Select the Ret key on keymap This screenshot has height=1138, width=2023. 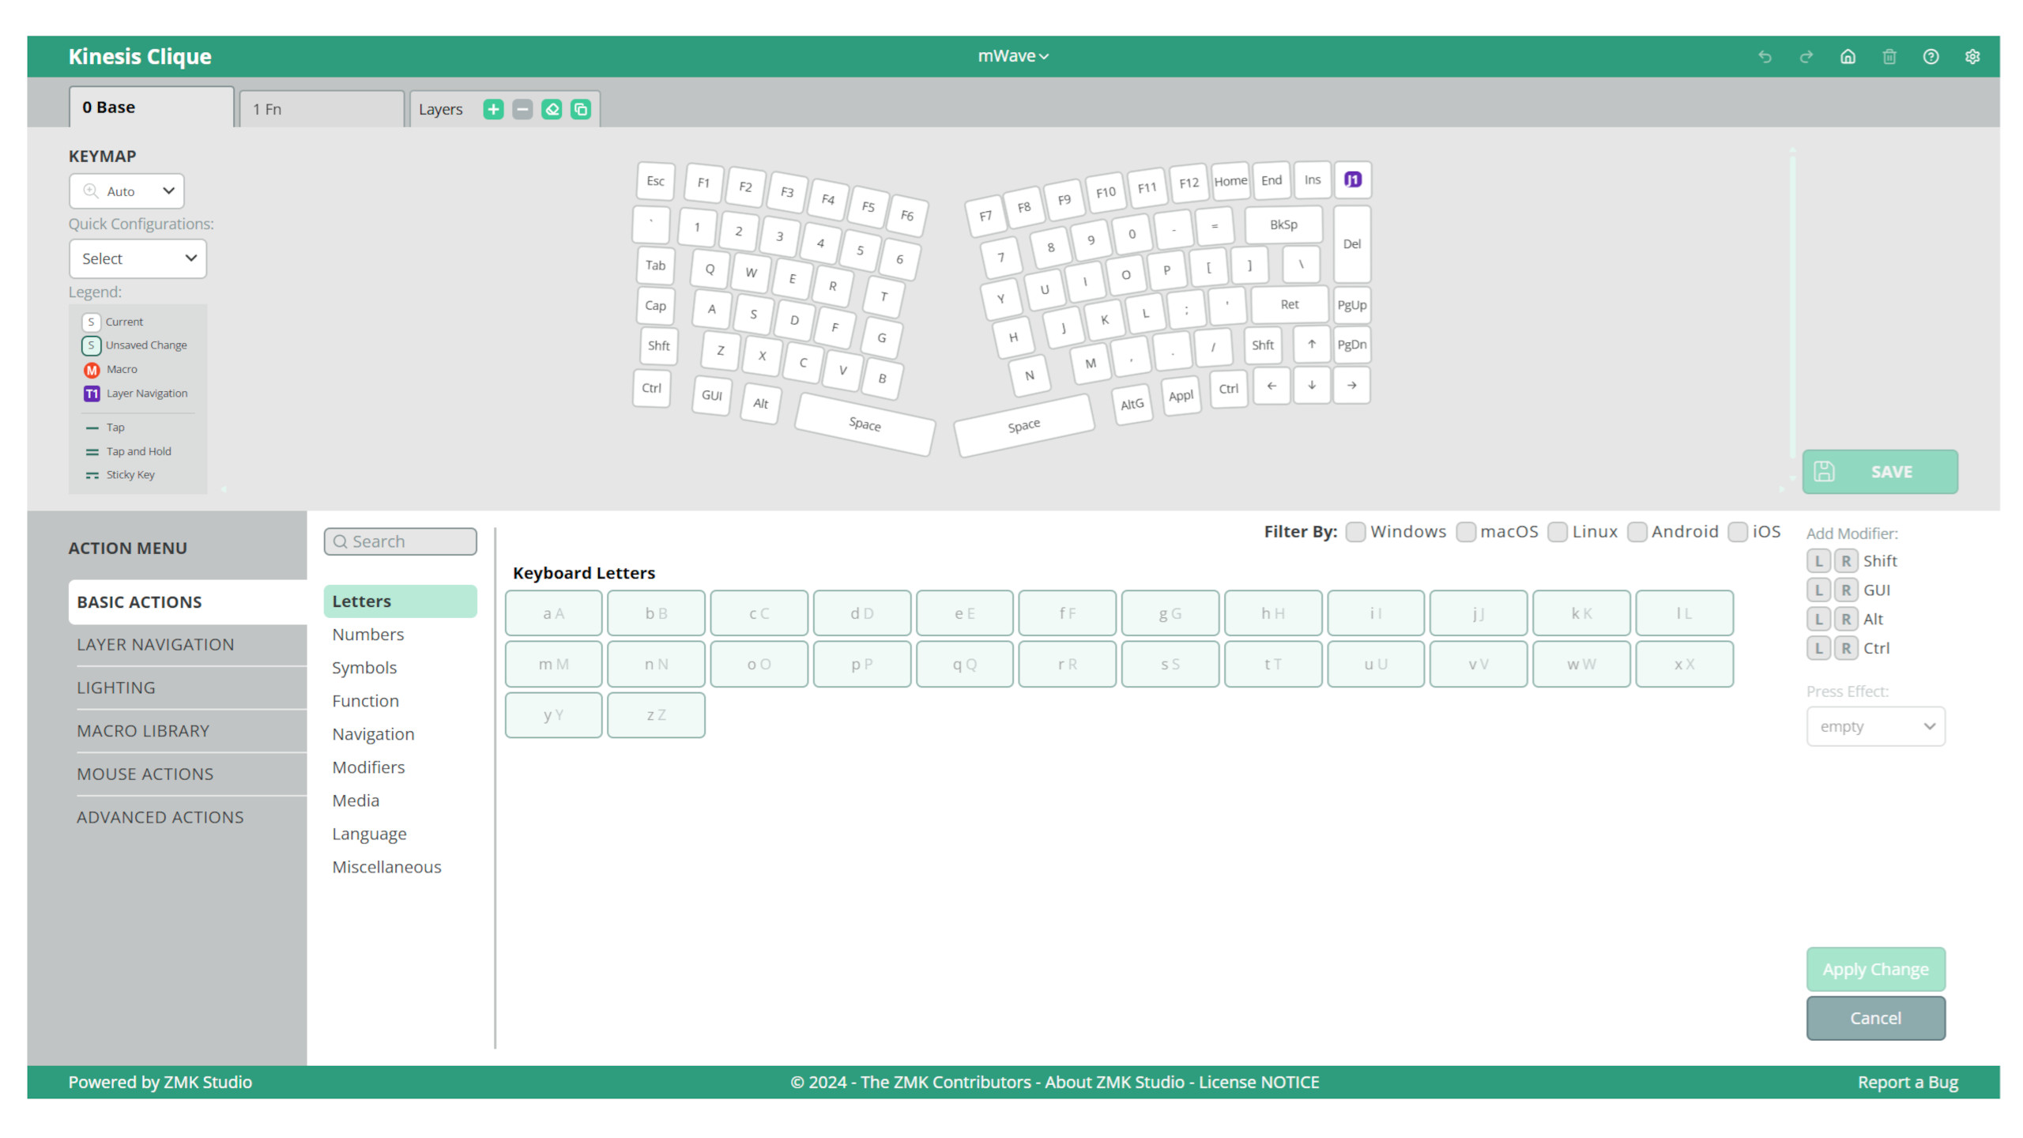tap(1290, 304)
